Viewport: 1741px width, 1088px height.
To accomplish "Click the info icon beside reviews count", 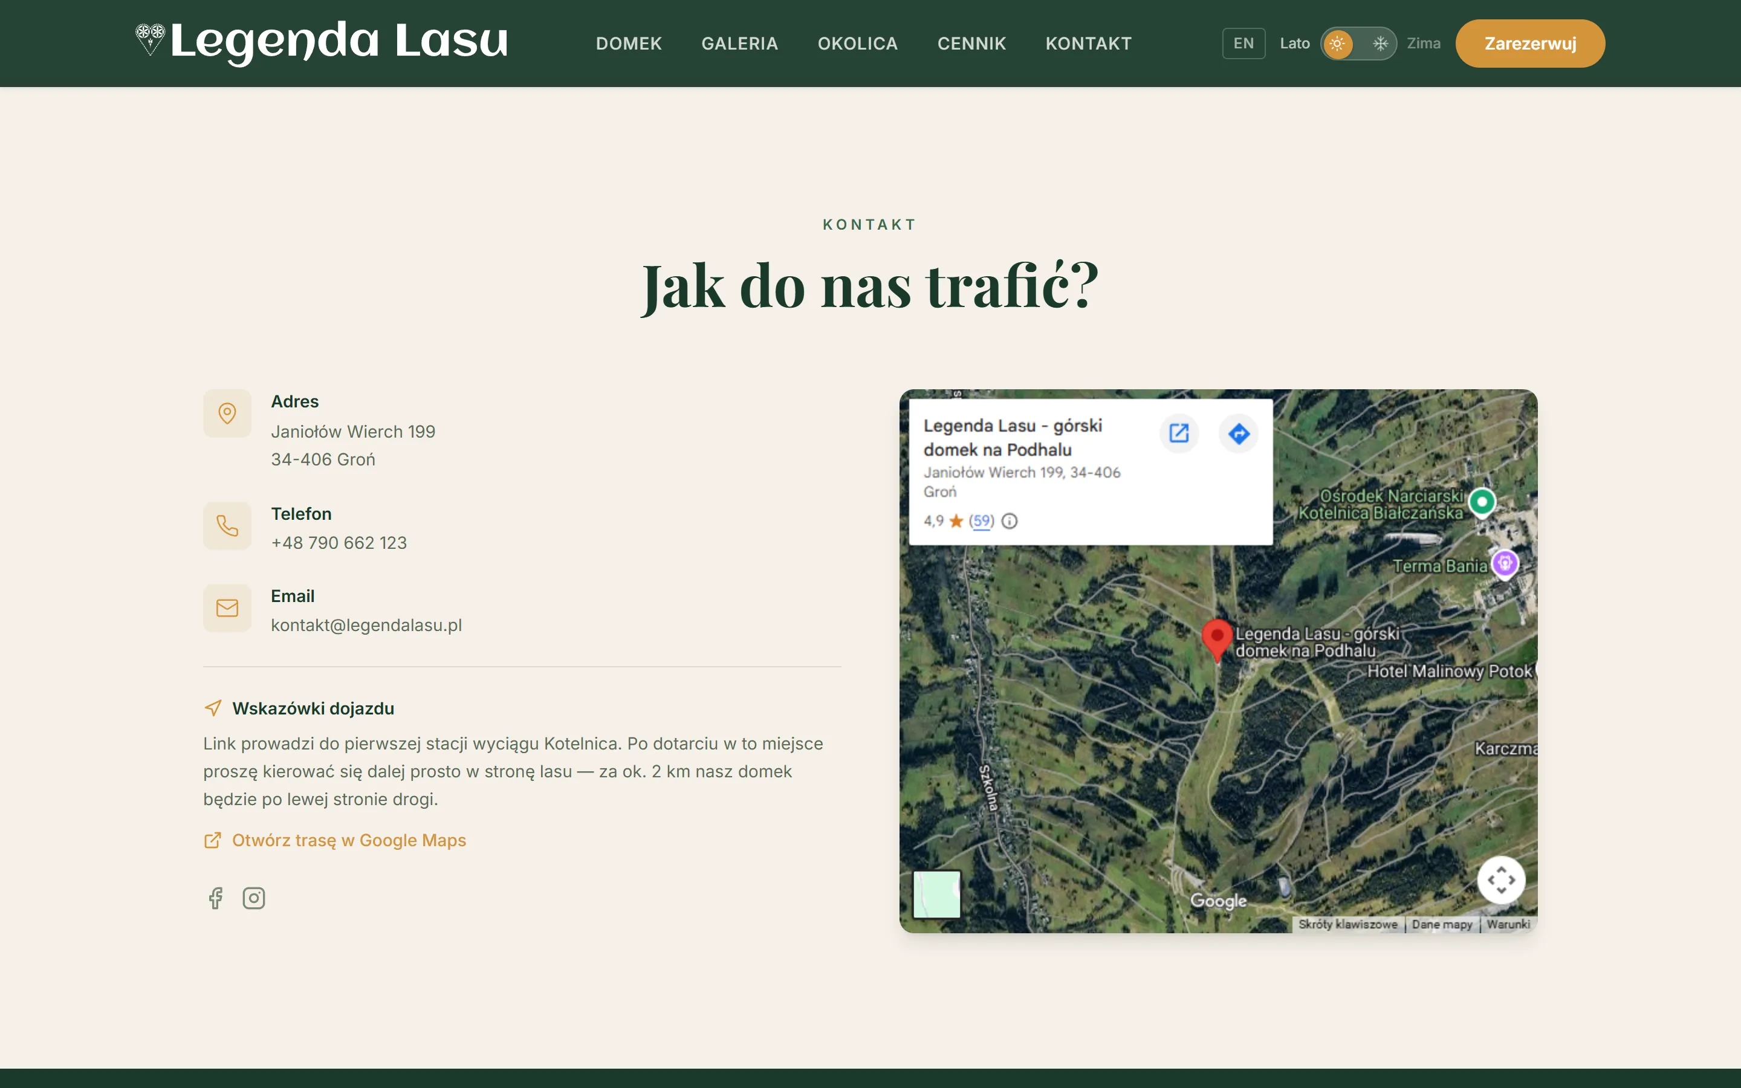I will [1010, 520].
